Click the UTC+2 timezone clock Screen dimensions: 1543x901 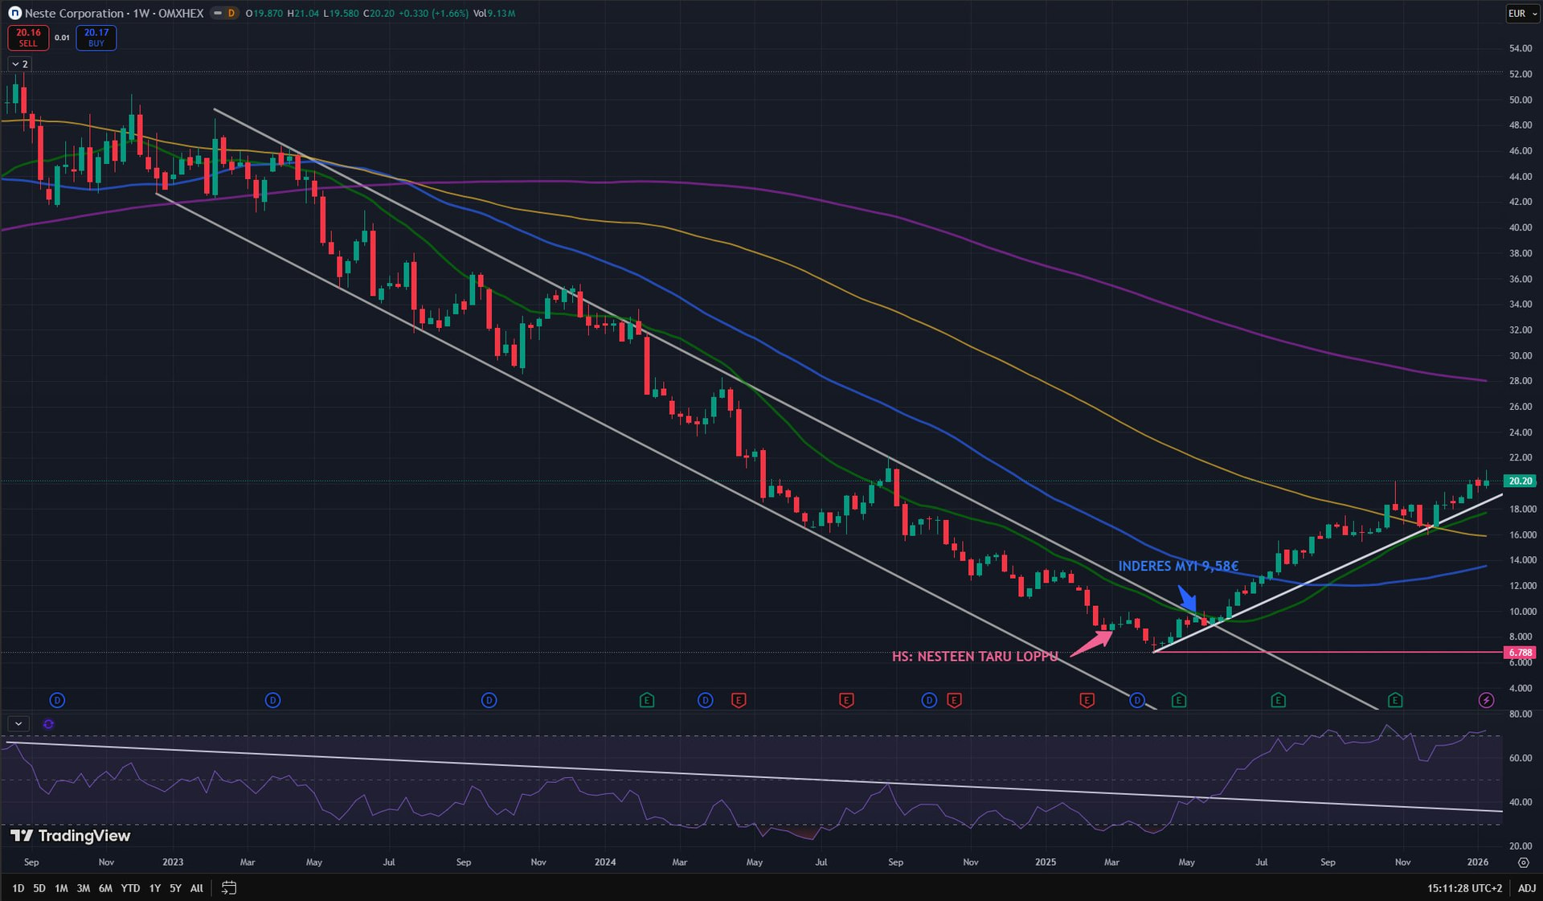(x=1464, y=888)
